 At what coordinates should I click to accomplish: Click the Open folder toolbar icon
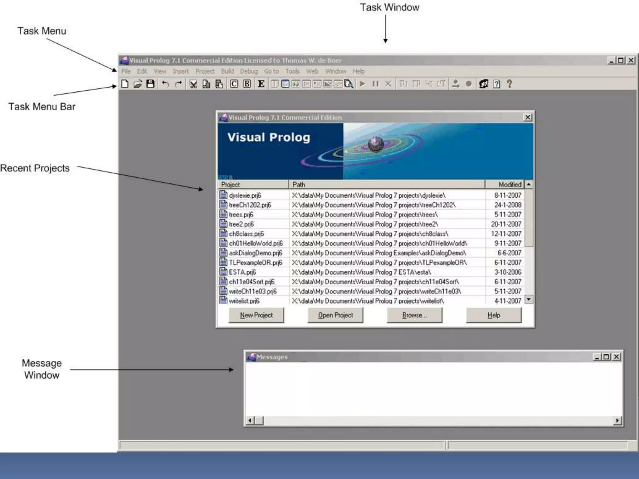138,84
